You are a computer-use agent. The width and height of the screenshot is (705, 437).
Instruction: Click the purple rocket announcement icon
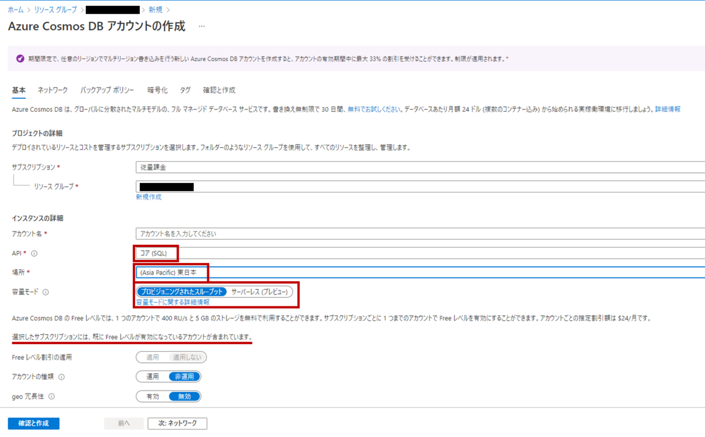20,59
